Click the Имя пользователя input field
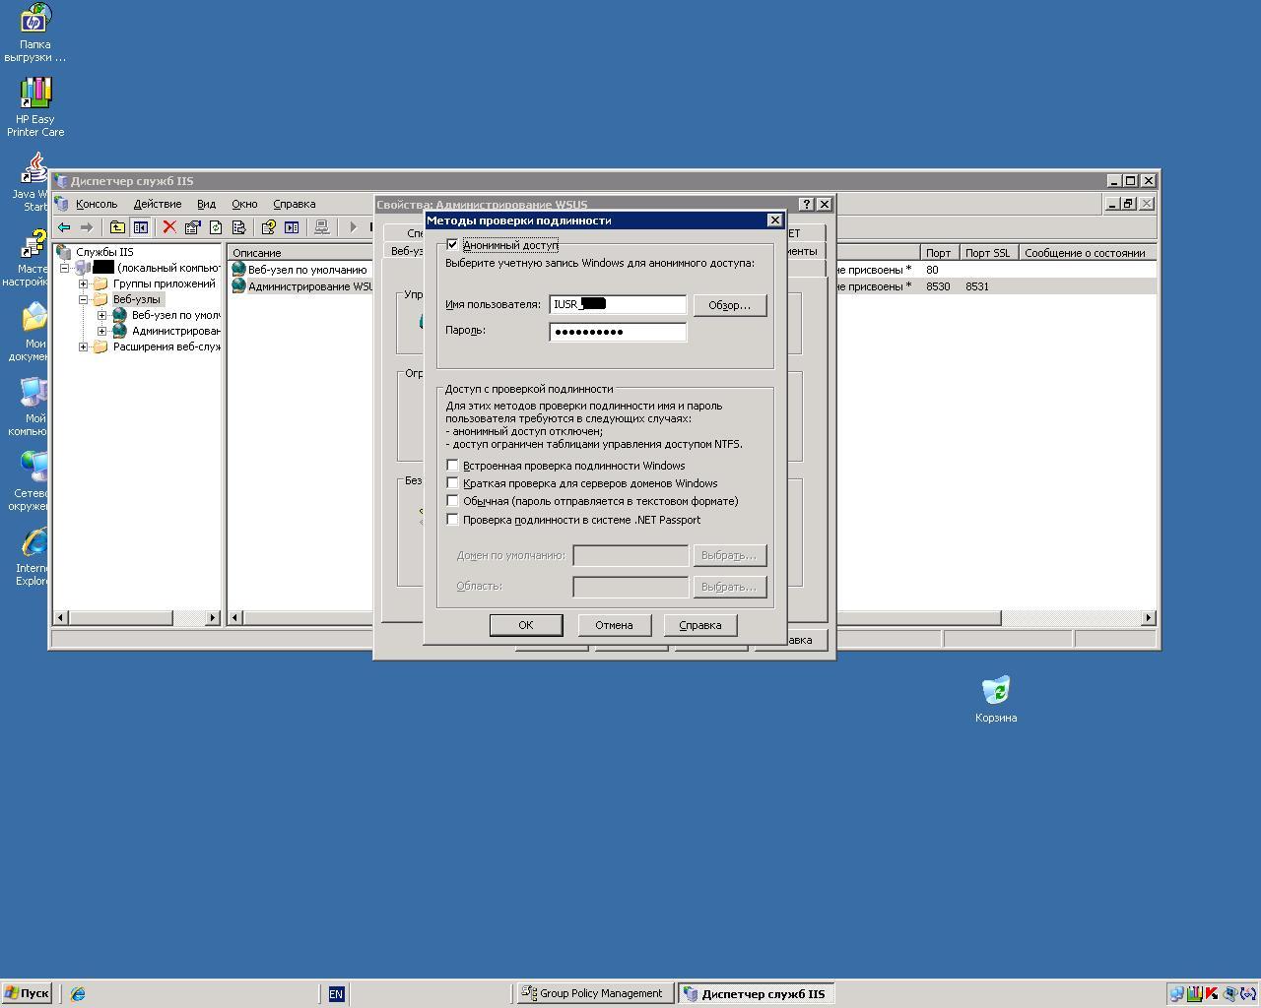The width and height of the screenshot is (1261, 1008). pos(618,305)
